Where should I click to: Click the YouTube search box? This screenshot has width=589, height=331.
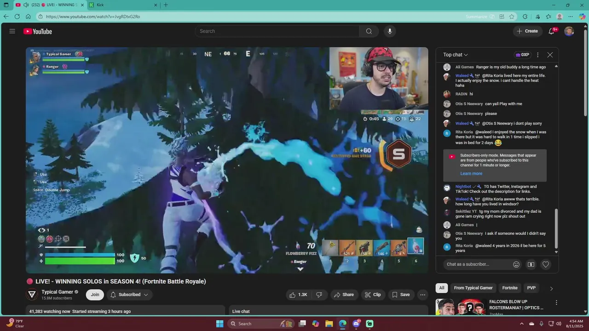277,31
